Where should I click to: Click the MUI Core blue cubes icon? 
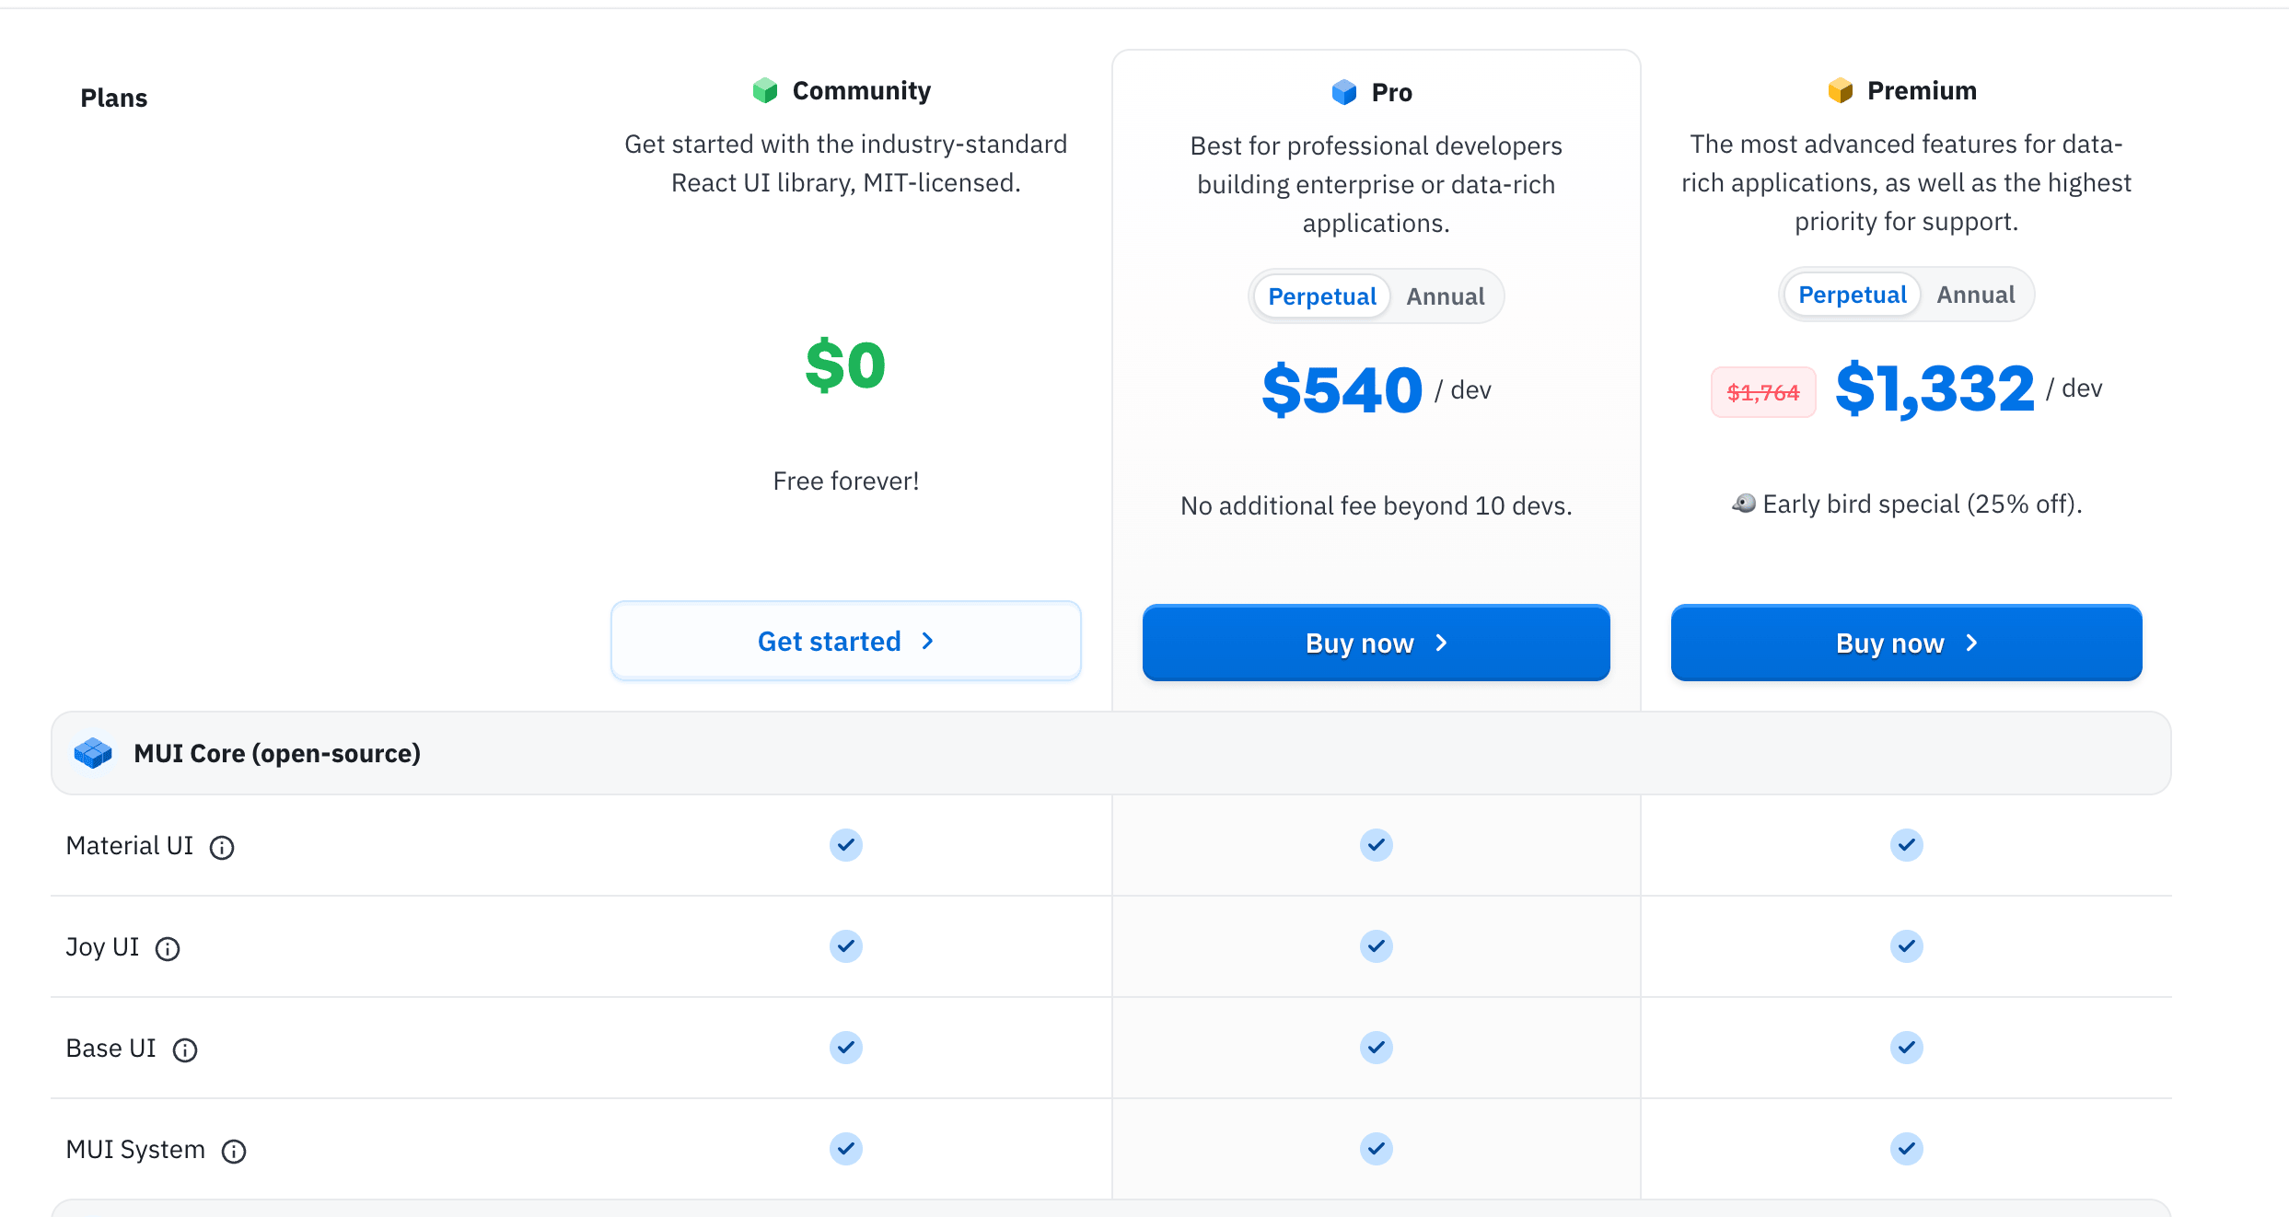tap(93, 753)
